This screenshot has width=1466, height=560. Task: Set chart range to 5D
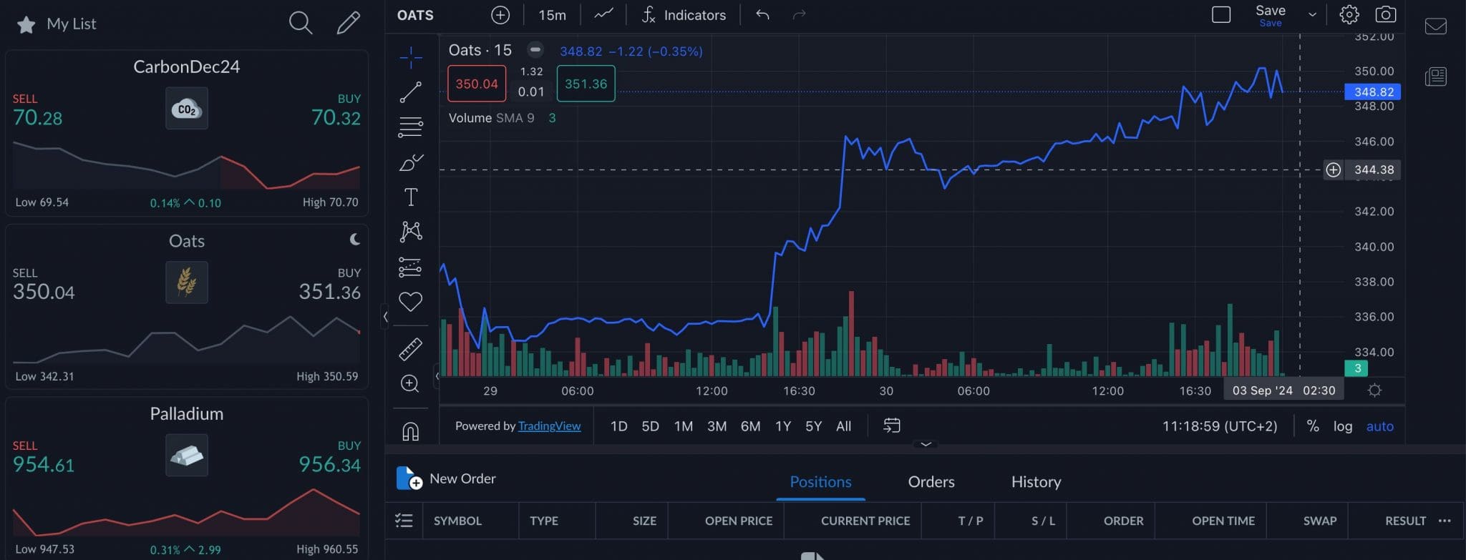pos(650,426)
